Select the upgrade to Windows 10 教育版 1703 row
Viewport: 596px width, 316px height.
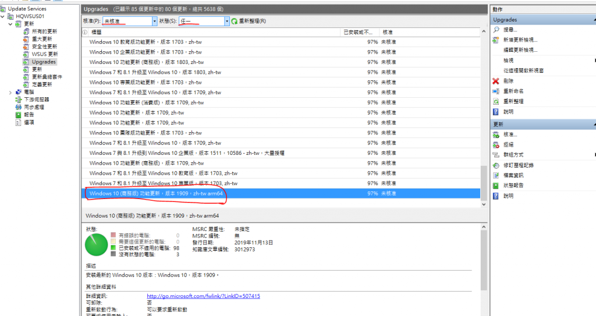pyautogui.click(x=281, y=173)
